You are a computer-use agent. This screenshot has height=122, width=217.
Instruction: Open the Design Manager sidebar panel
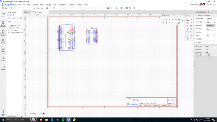pyautogui.click(x=3, y=24)
